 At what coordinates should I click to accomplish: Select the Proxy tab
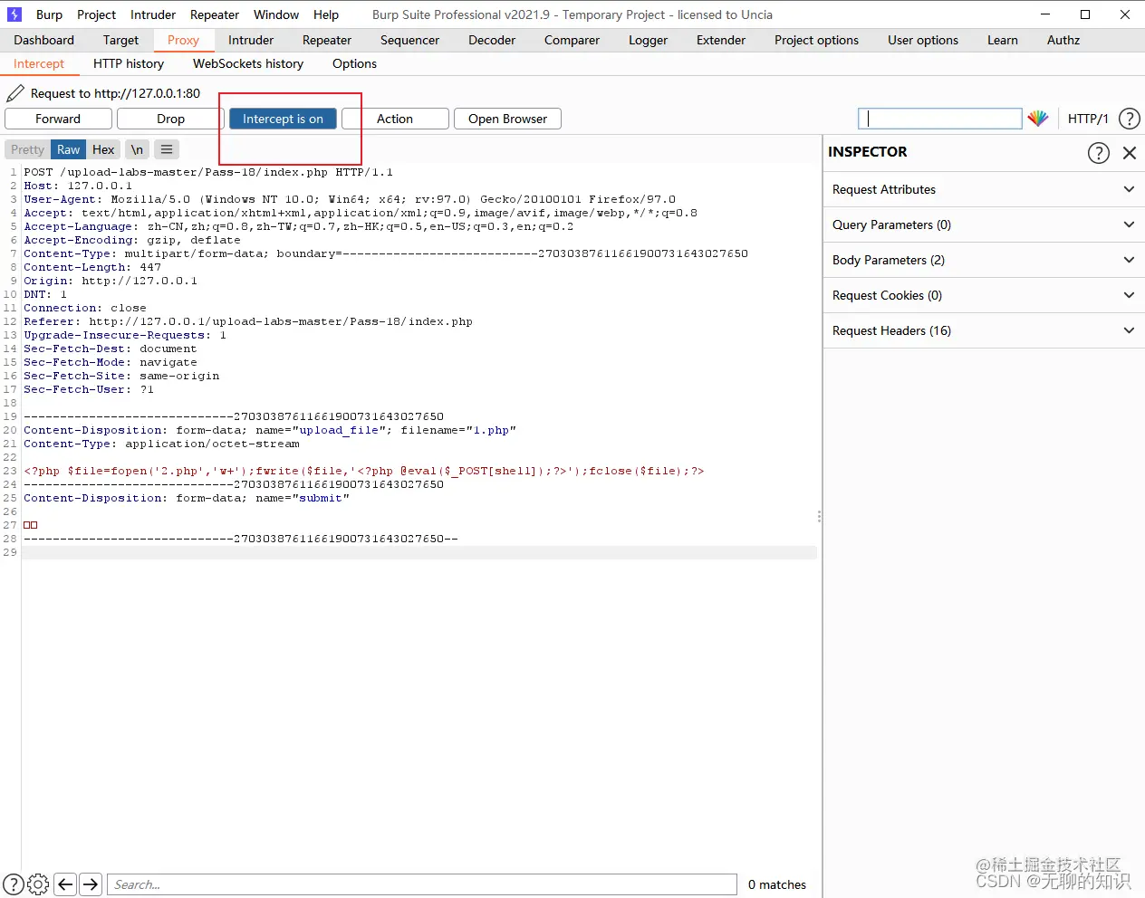pyautogui.click(x=183, y=40)
